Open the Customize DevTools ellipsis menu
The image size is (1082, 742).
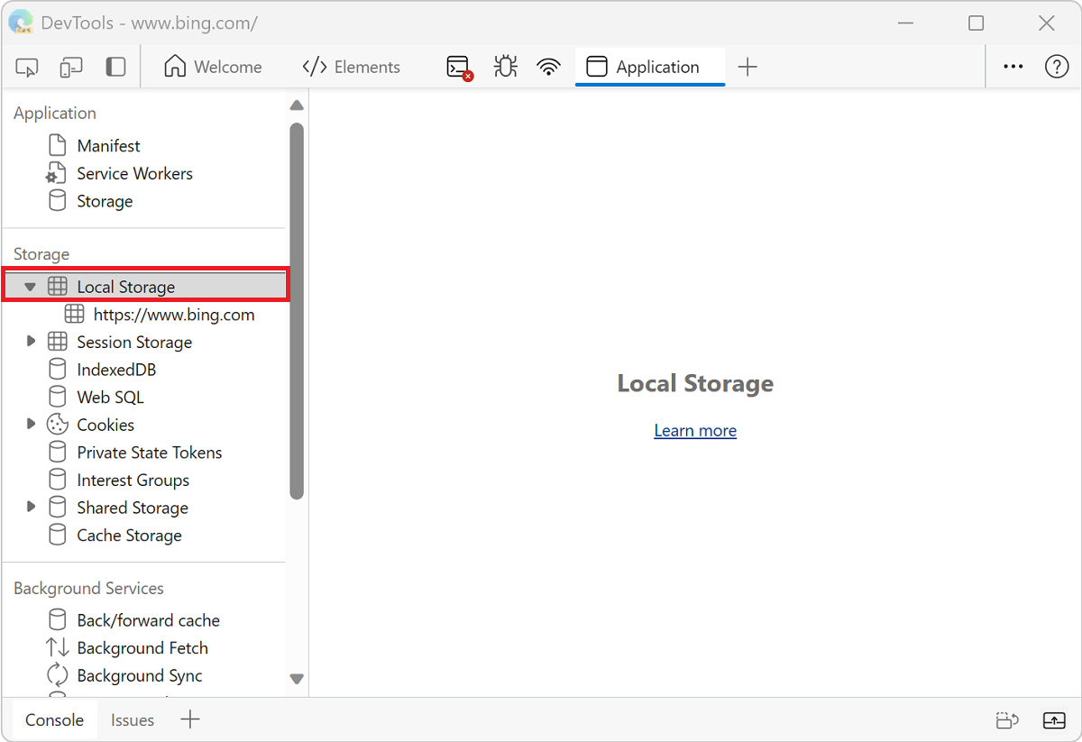point(1013,66)
